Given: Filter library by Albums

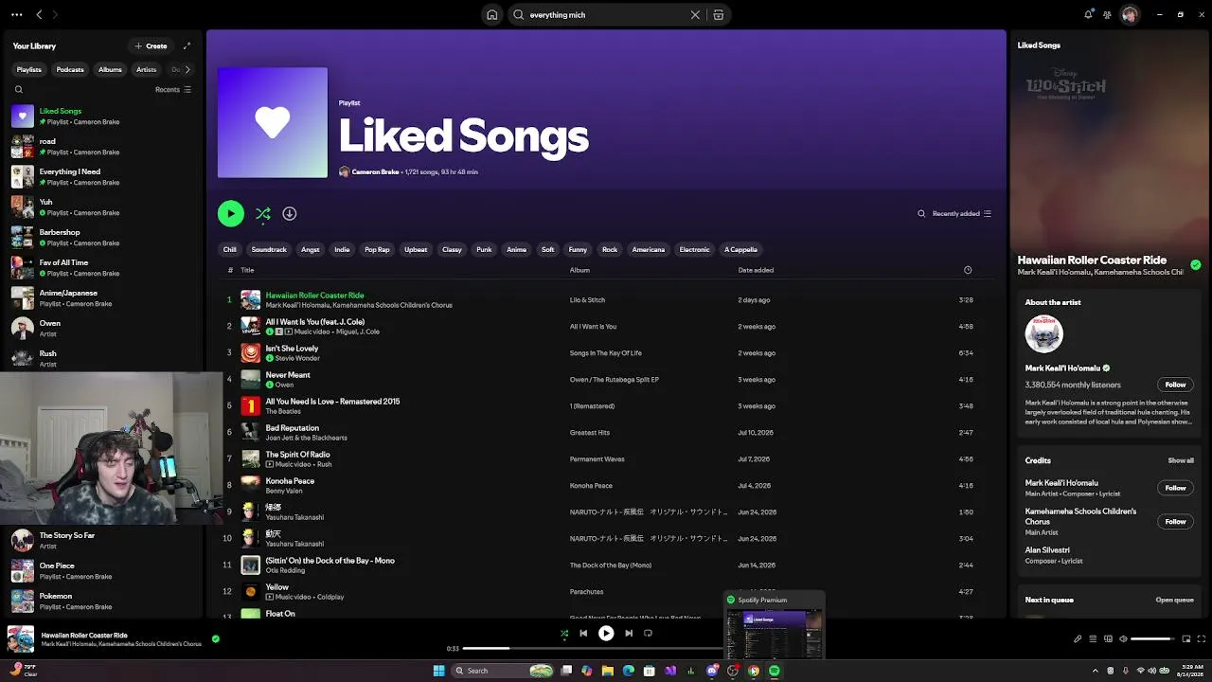Looking at the screenshot, I should (110, 69).
